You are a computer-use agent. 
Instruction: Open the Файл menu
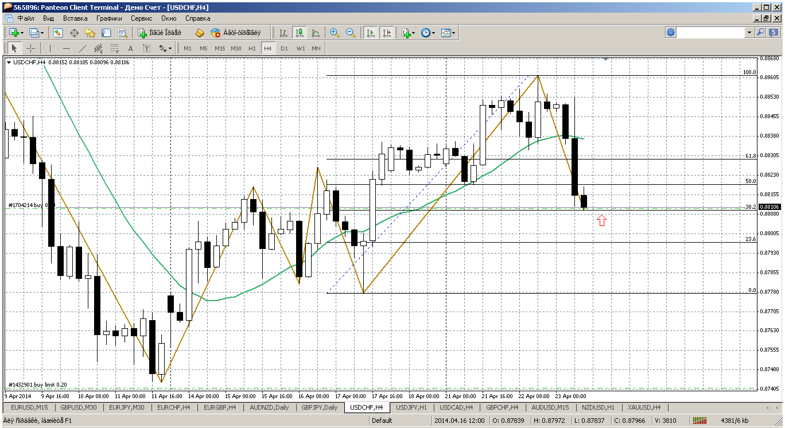click(26, 18)
